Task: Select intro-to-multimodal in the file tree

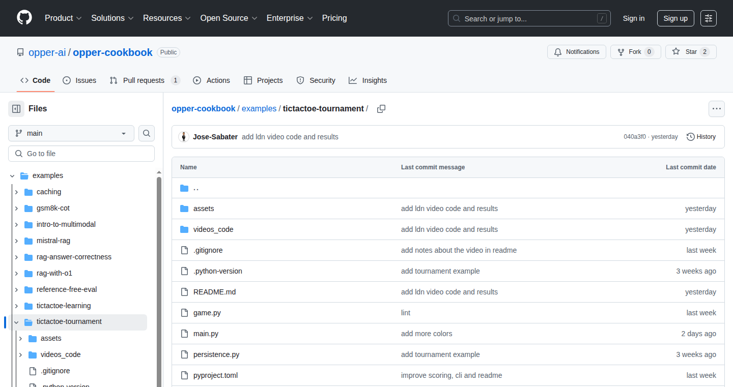Action: click(x=66, y=224)
